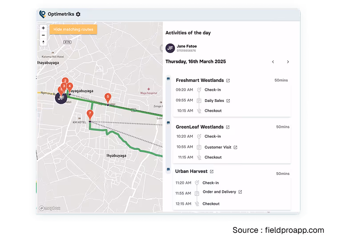Click the store icon beside GreenLeaf Westlands

point(168,123)
